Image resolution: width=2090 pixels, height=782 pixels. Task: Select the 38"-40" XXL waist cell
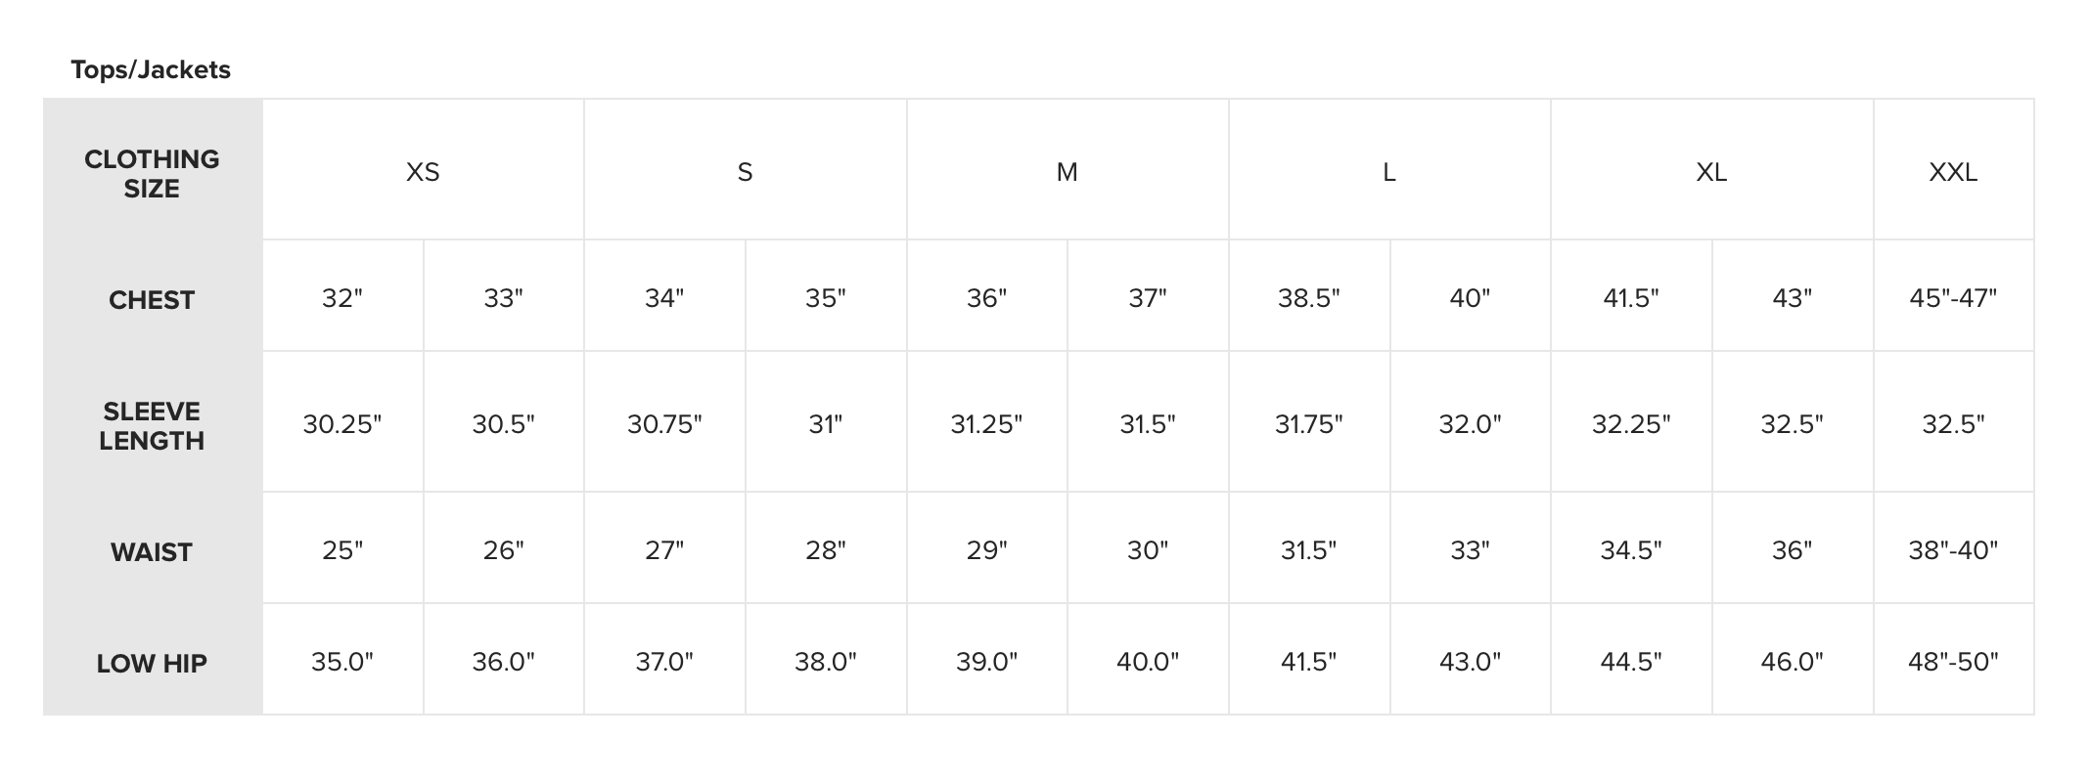pos(1953,550)
